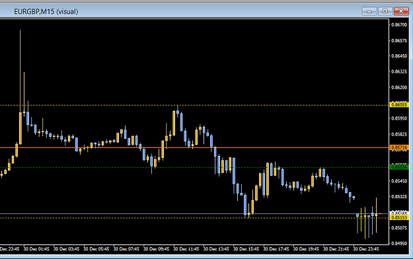Image resolution: width=413 pixels, height=259 pixels.
Task: Click the 0.85075 price scale value
Action: 399,228
